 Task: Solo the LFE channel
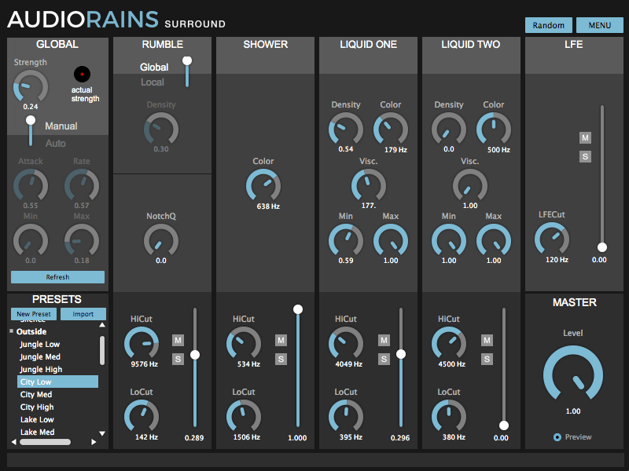coord(585,156)
